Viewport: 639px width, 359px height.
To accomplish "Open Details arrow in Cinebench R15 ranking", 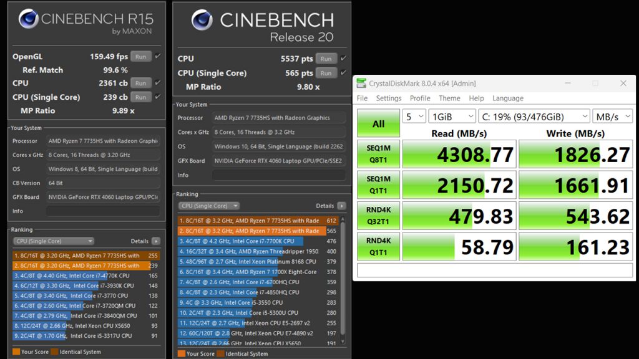I will point(155,241).
